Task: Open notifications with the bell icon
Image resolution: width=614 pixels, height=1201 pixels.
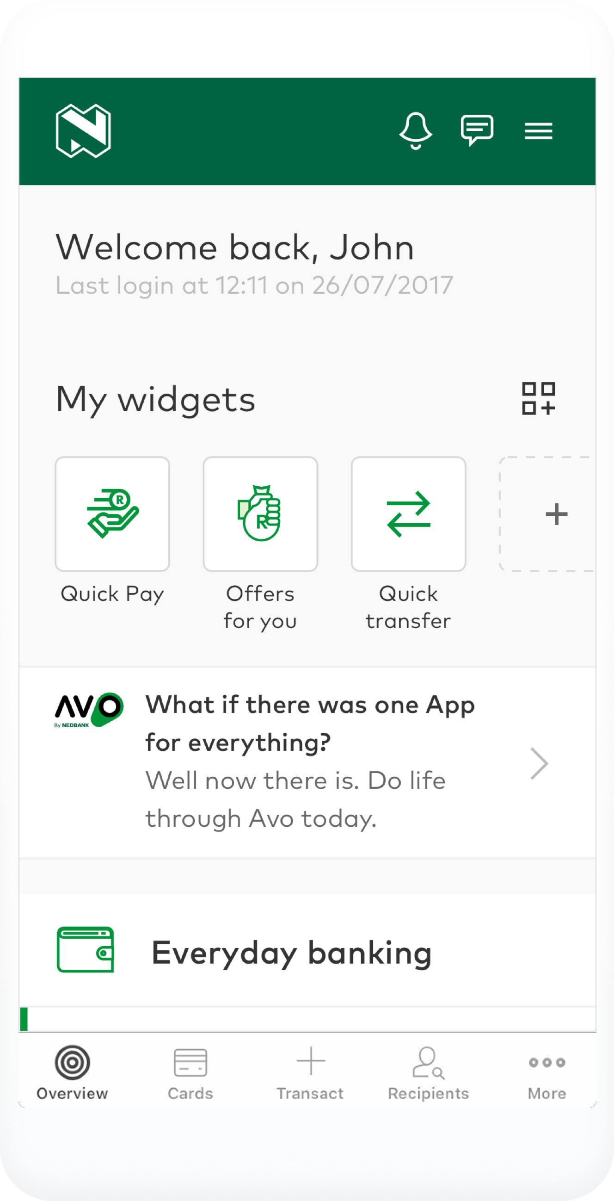Action: click(416, 130)
